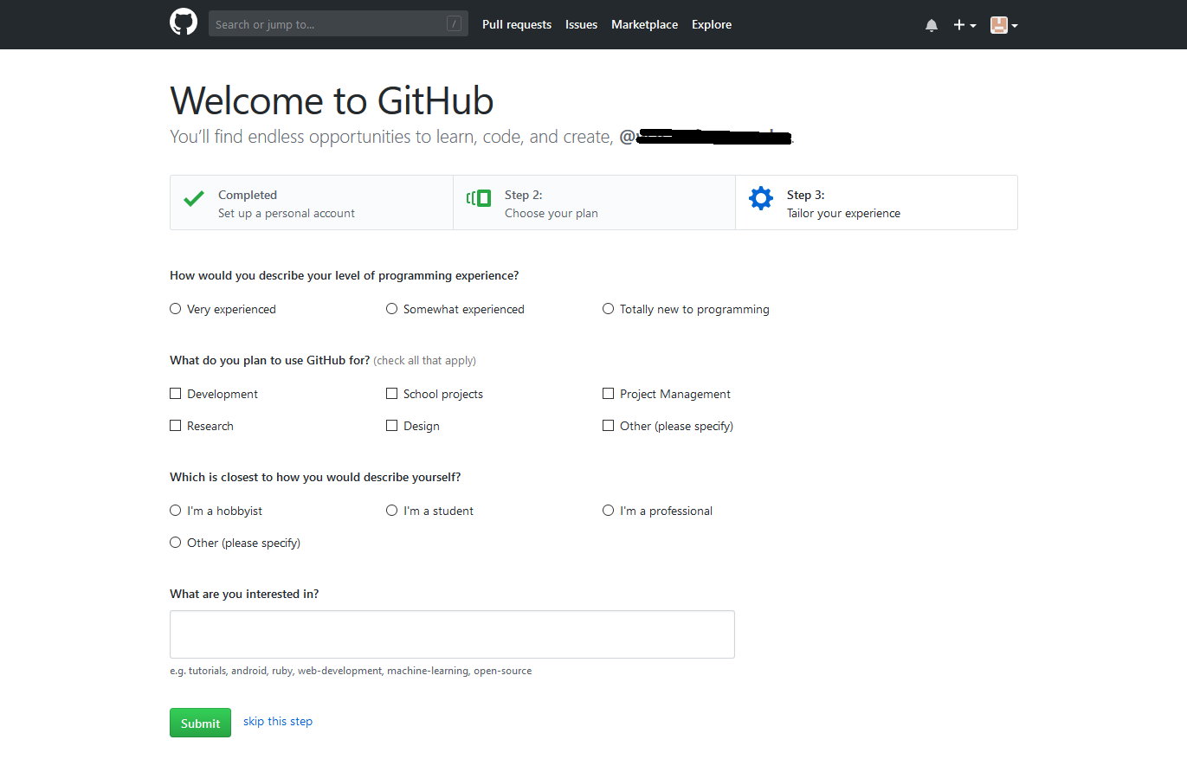Image resolution: width=1187 pixels, height=759 pixels.
Task: Click the example interests hint text
Action: 351,671
